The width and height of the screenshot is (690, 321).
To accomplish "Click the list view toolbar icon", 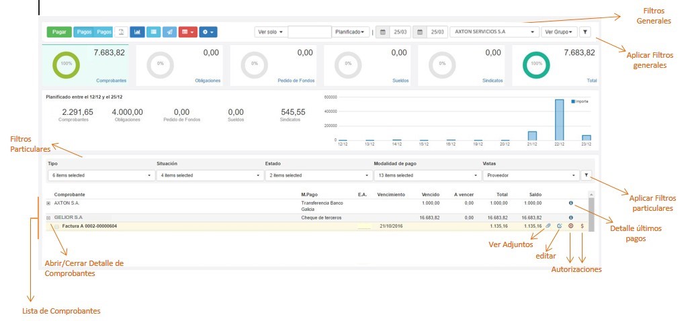I will (x=154, y=32).
